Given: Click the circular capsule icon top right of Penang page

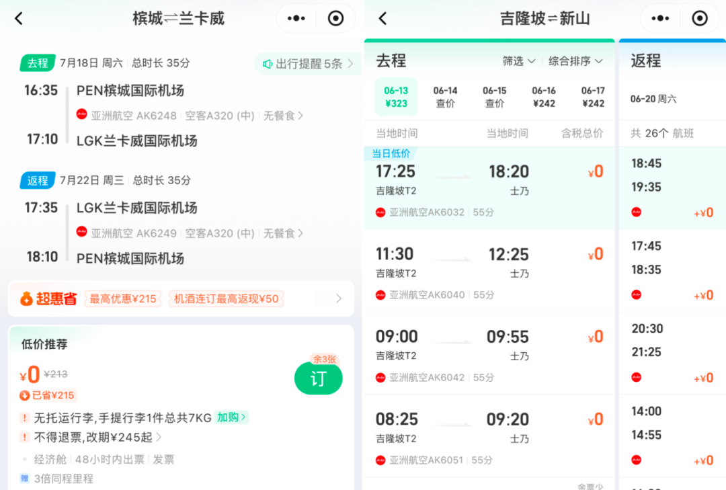Looking at the screenshot, I should pos(335,18).
